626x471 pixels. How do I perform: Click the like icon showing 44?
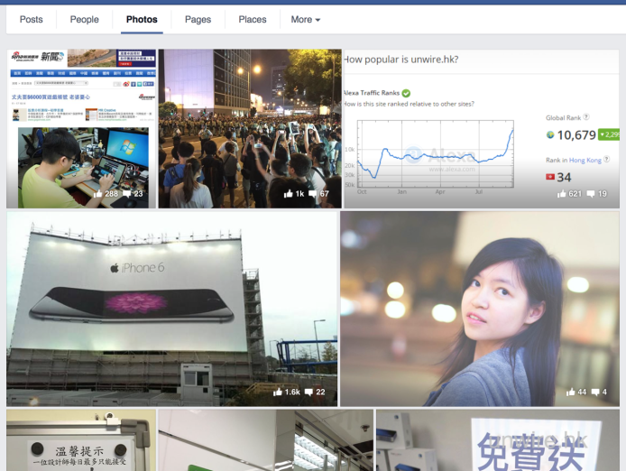pyautogui.click(x=571, y=392)
